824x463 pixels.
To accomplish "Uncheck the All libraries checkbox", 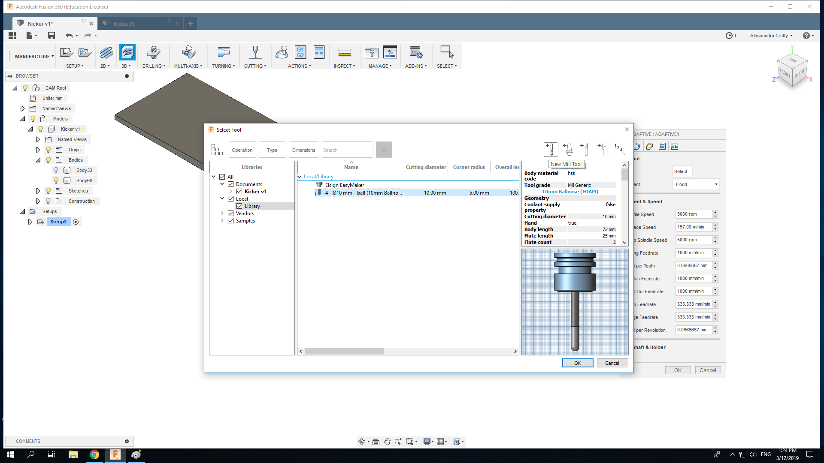I will [x=222, y=177].
